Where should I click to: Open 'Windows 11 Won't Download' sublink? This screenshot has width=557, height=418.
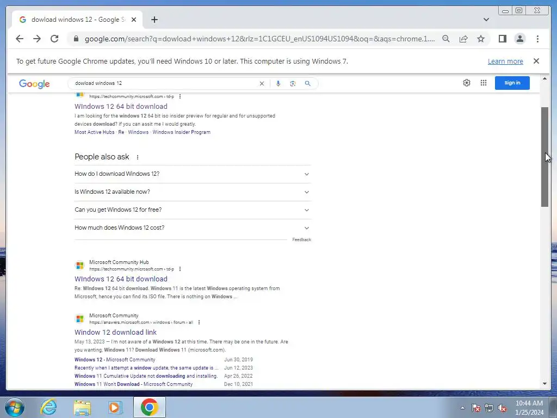coord(134,384)
